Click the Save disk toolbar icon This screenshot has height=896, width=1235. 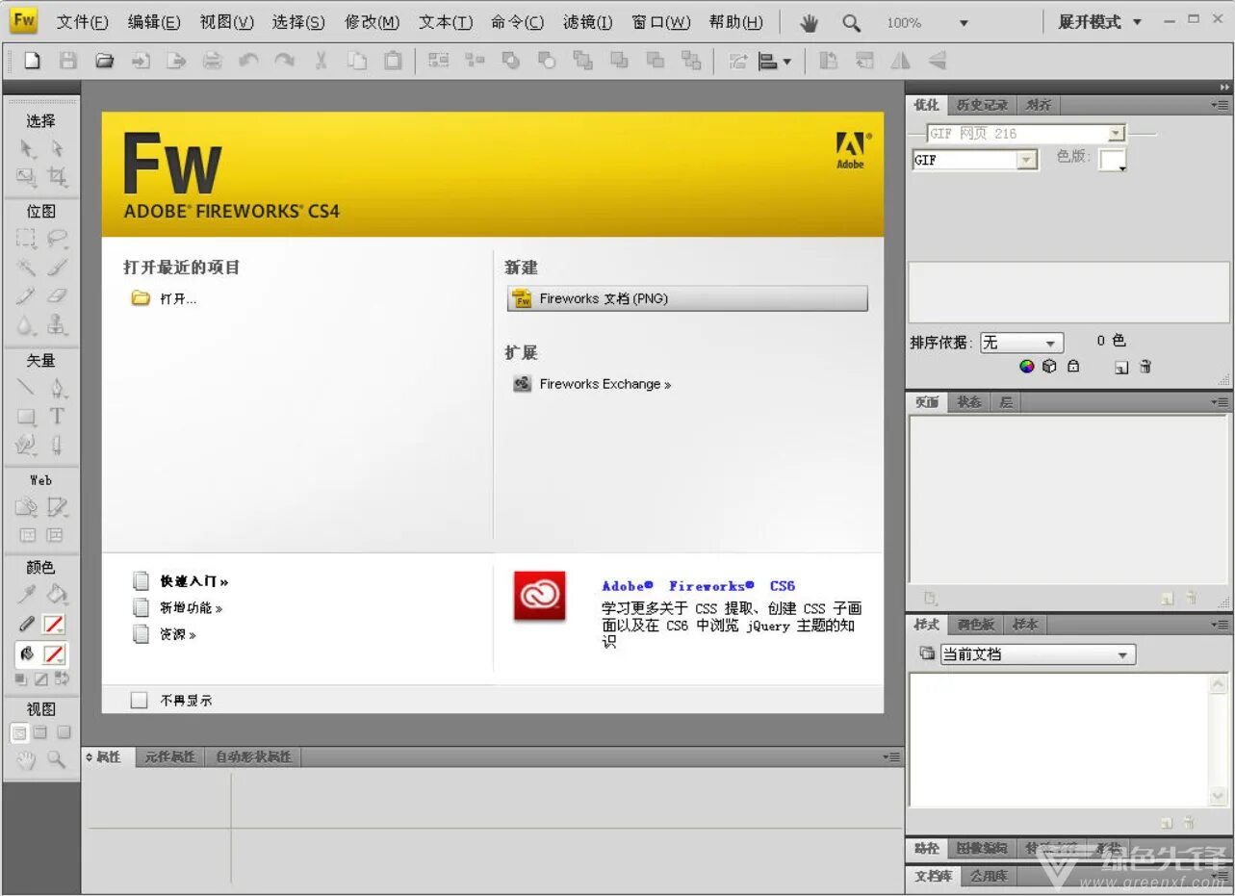point(67,61)
